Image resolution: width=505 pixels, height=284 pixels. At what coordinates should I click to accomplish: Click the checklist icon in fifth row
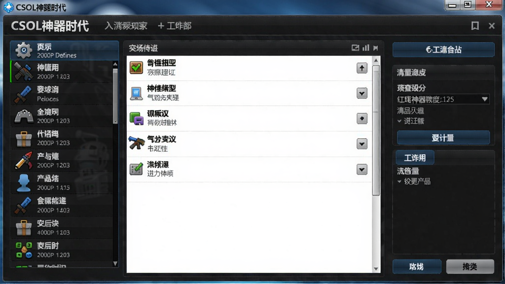click(136, 169)
